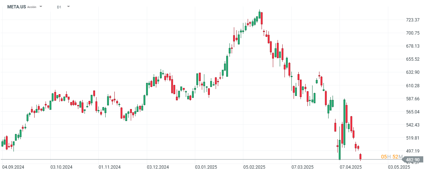Click the 610.28 price axis label
The height and width of the screenshot is (173, 428).
[x=413, y=86]
